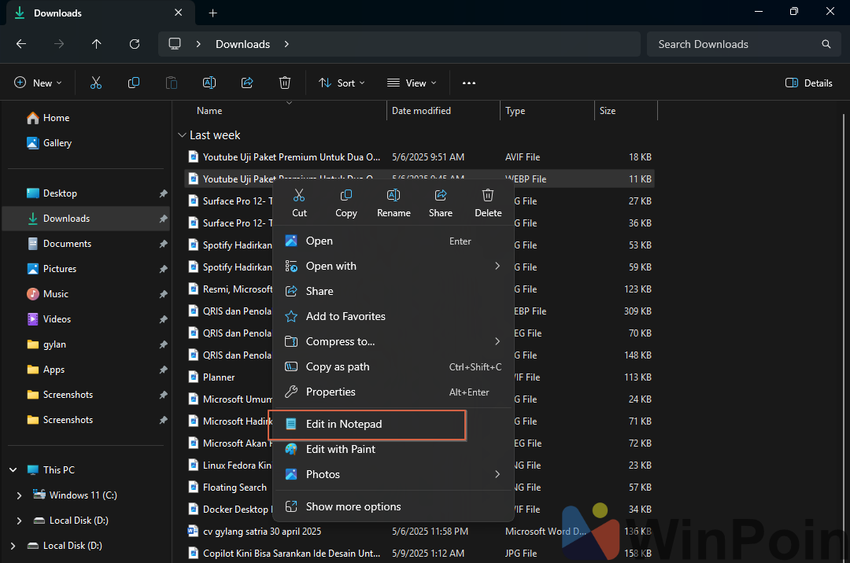Select Add to Favorites
This screenshot has width=850, height=563.
coord(393,316)
